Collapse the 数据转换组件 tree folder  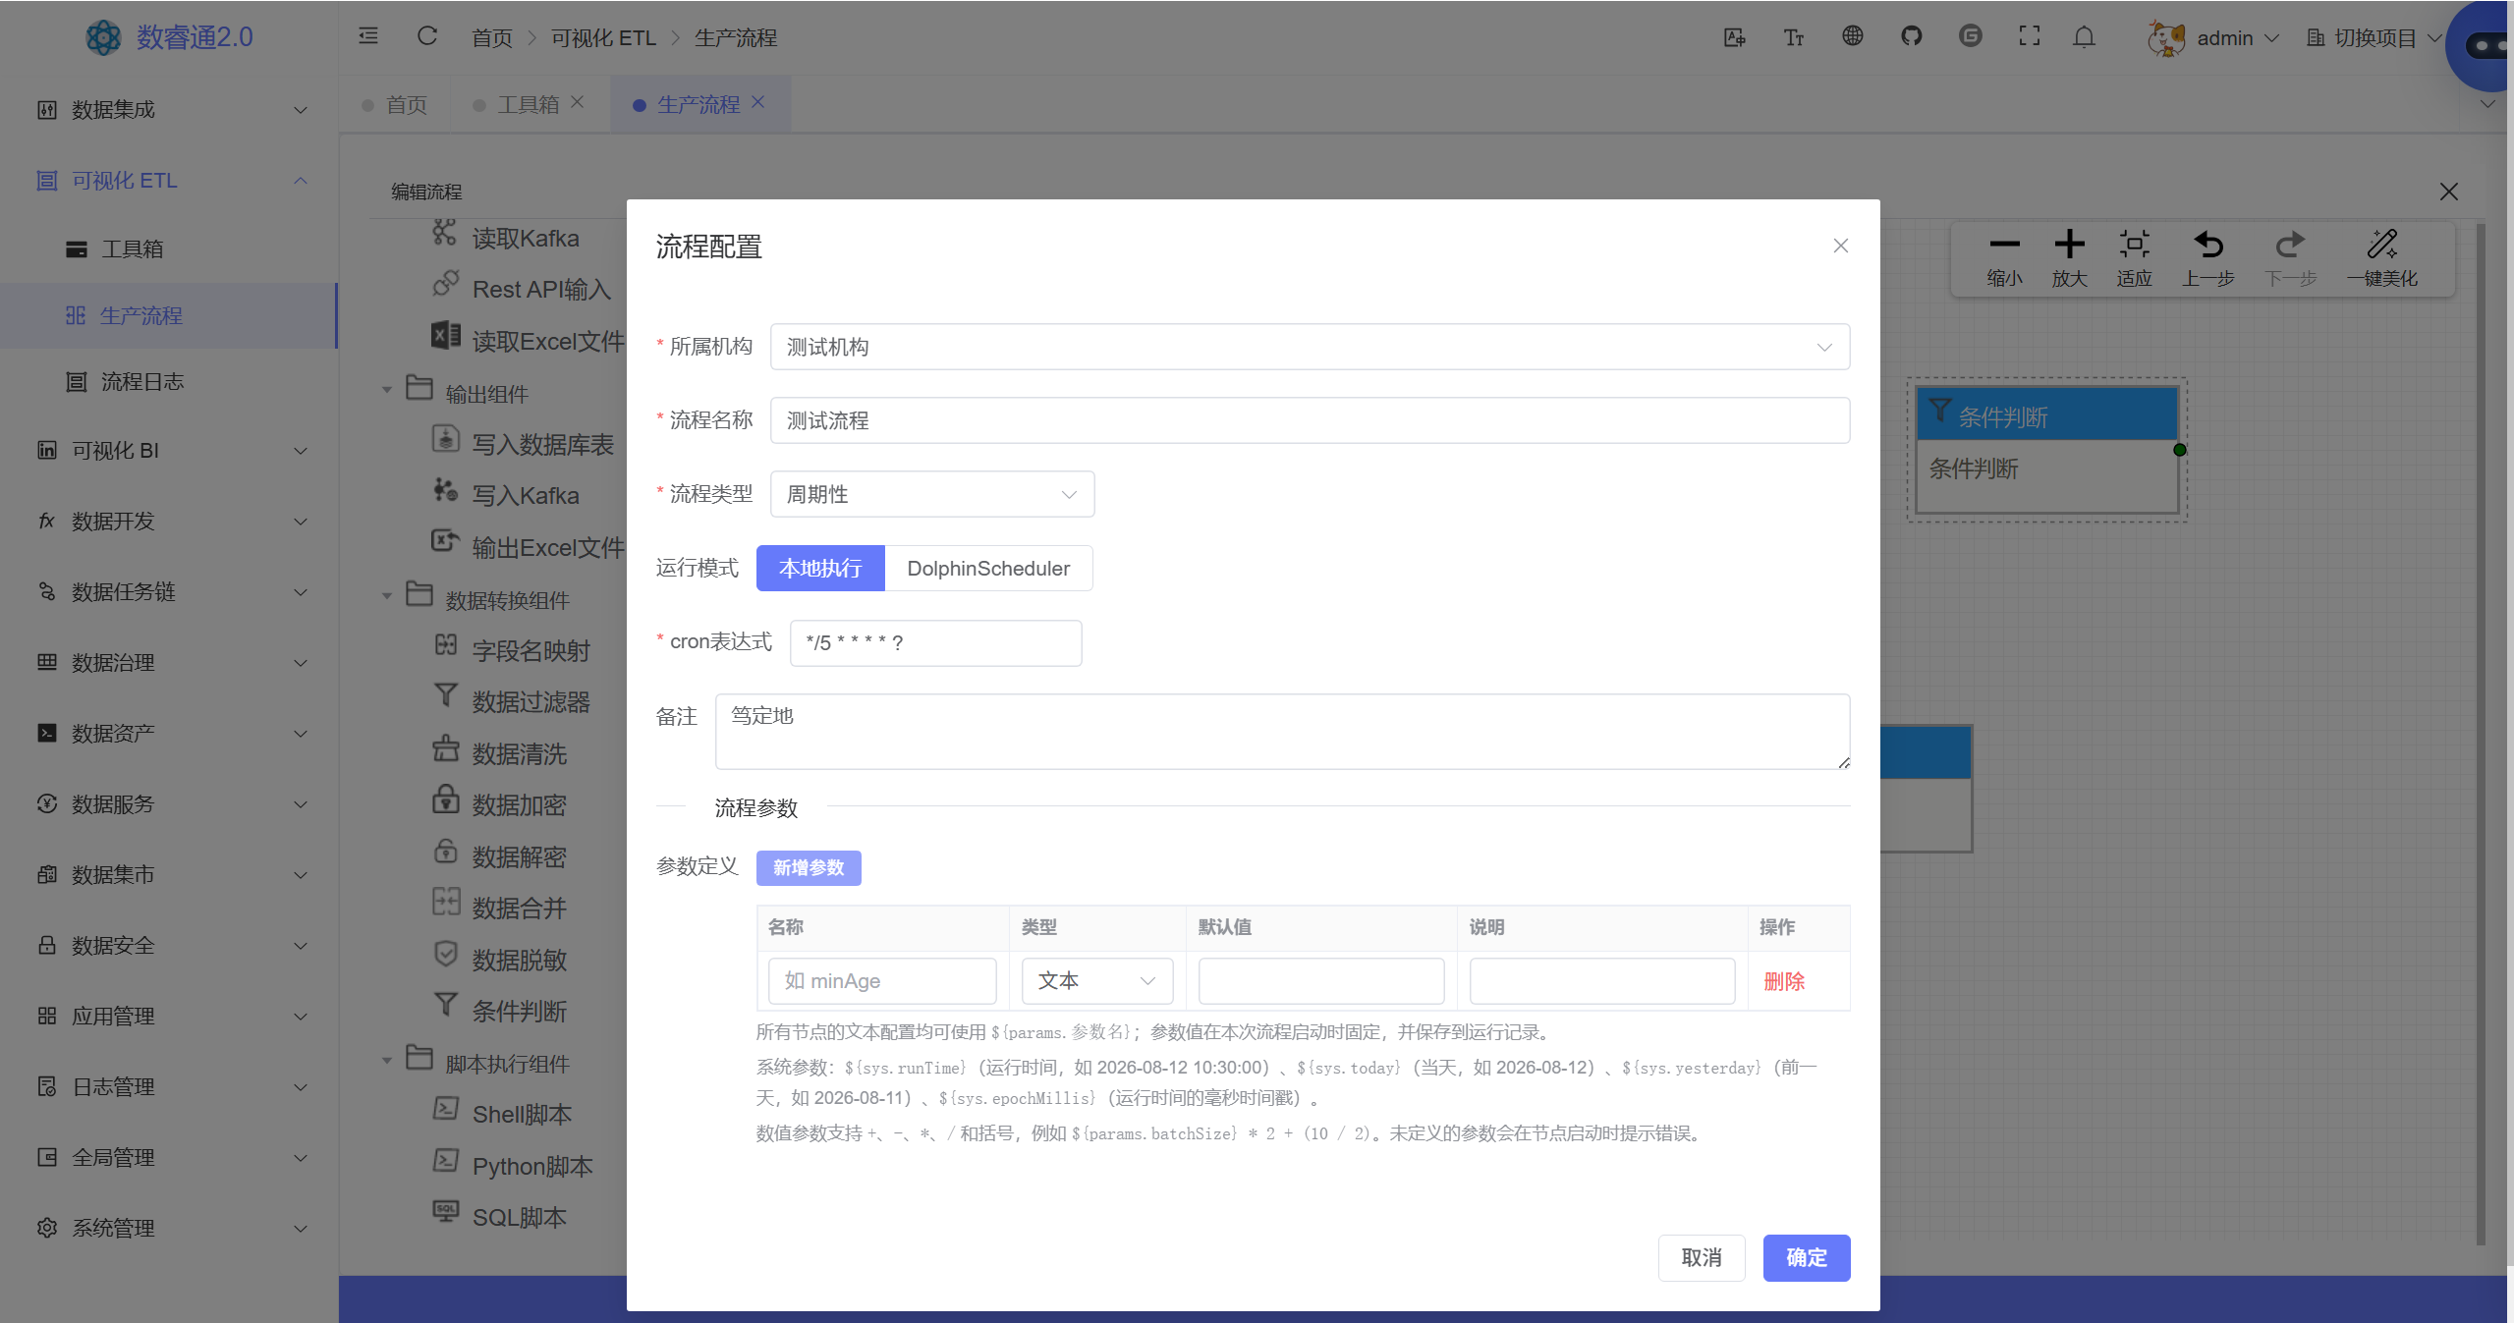(387, 597)
